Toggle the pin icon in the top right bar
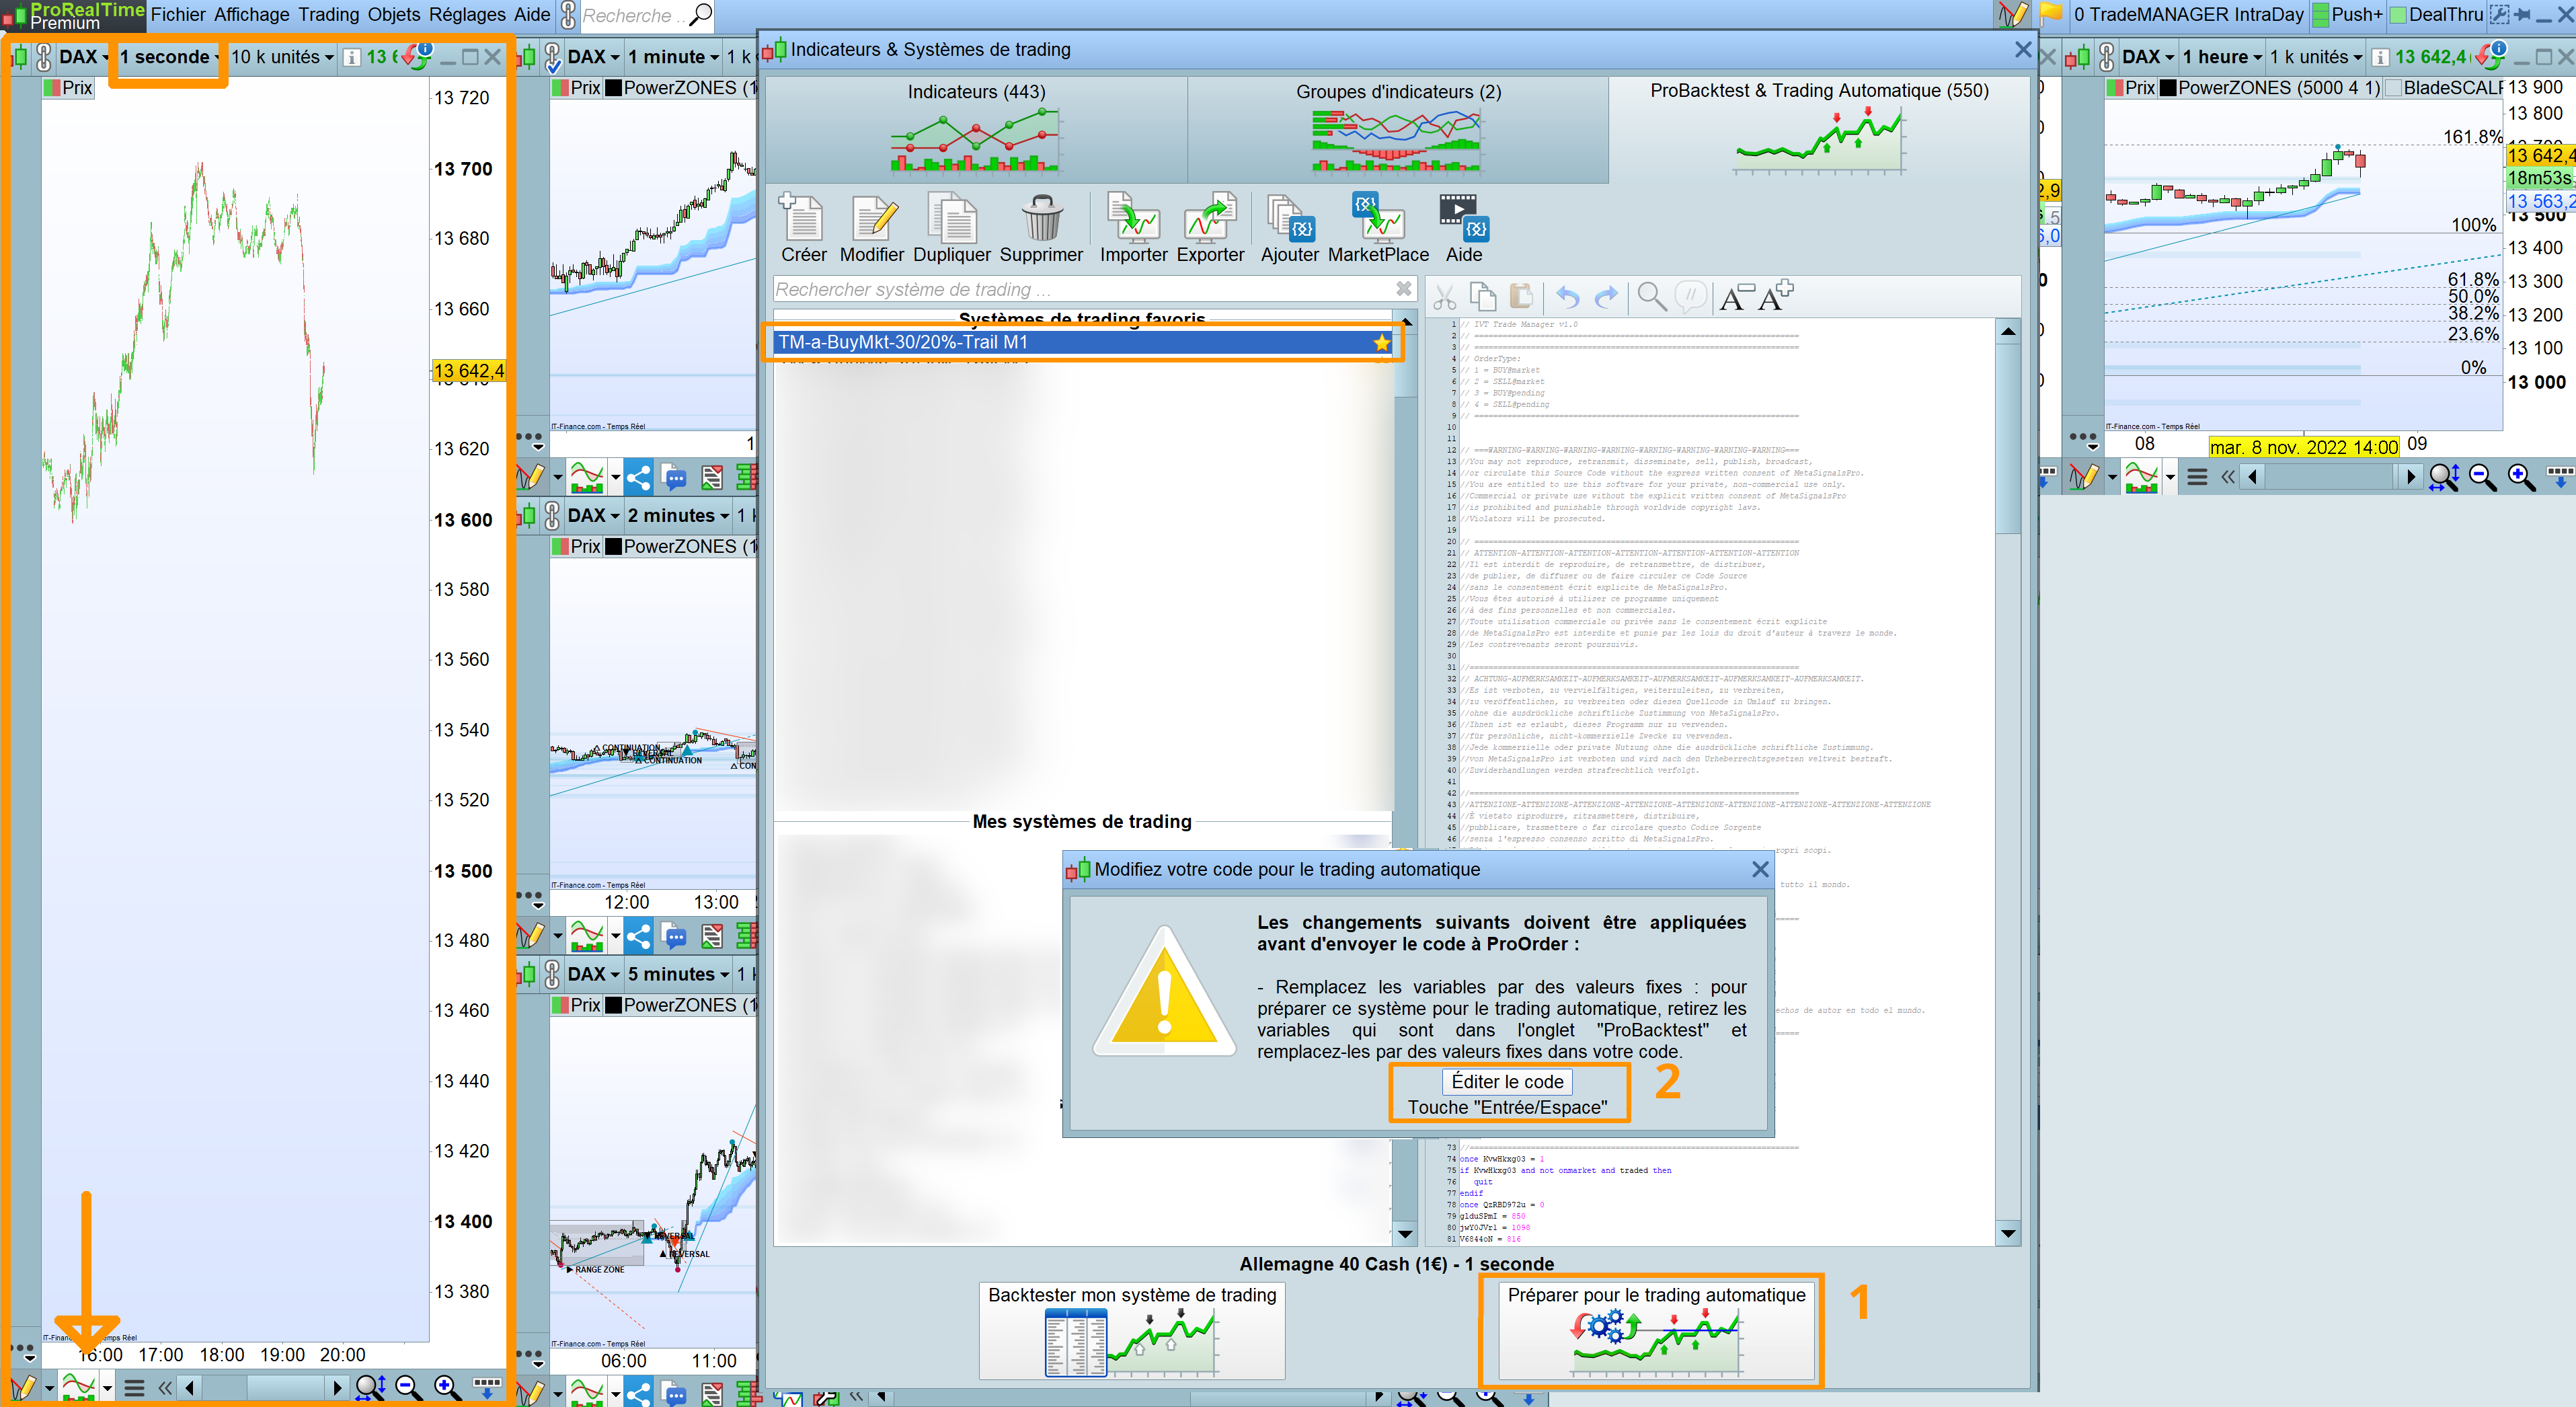Screen dimensions: 2576x1407 2522,15
